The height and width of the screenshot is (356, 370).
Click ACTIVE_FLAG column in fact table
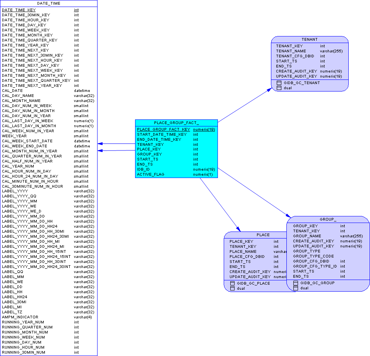click(x=151, y=175)
